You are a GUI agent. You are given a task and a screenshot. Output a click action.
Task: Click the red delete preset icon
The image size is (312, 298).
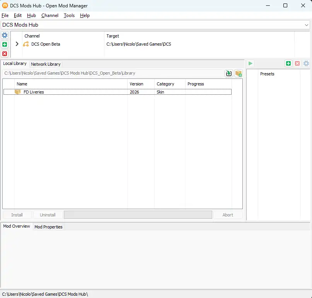tap(297, 63)
